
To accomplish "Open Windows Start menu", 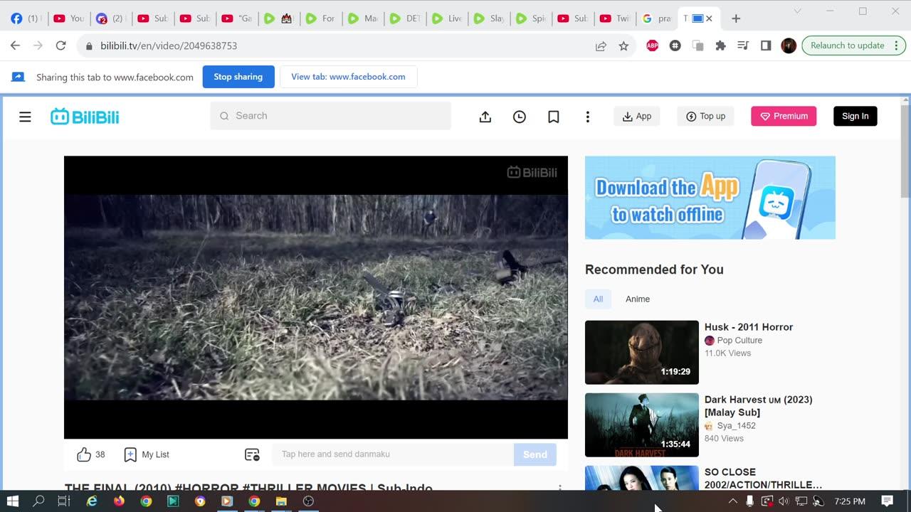I will (13, 501).
